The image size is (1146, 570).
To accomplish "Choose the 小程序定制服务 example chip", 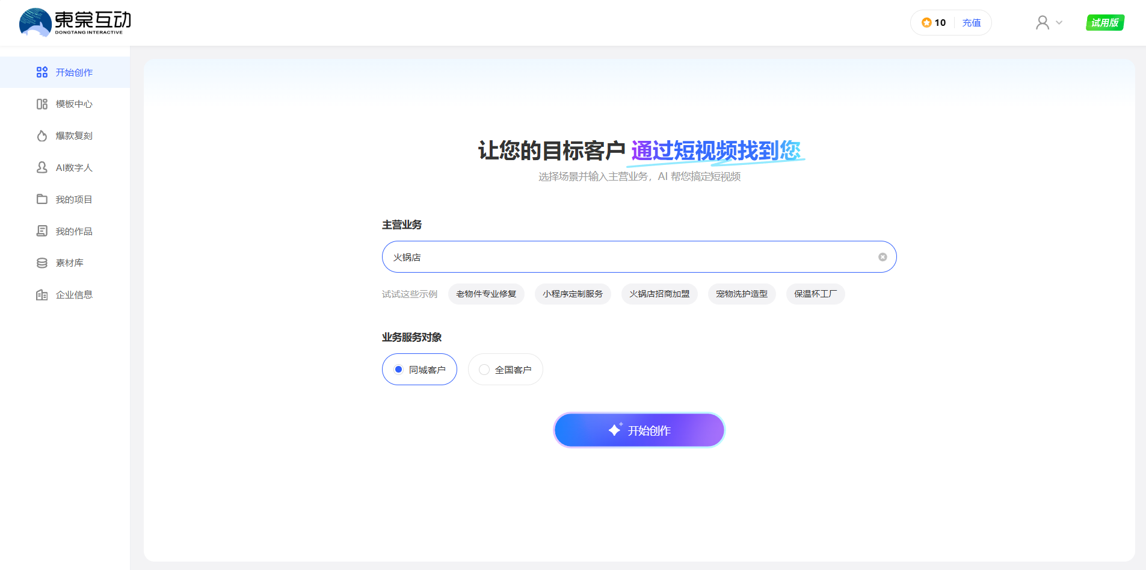I will click(573, 294).
